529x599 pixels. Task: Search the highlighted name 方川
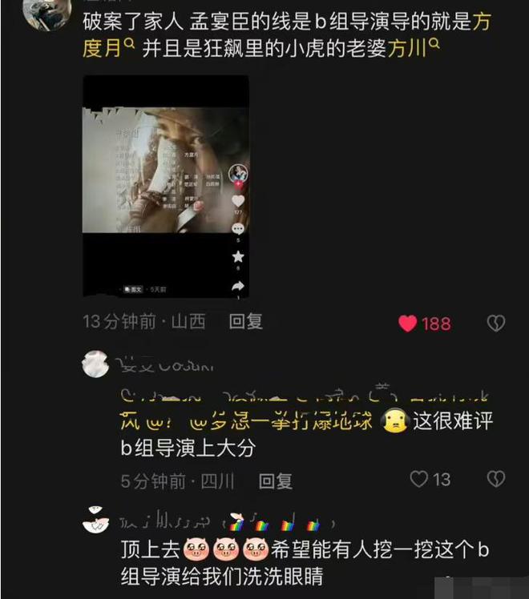[414, 49]
